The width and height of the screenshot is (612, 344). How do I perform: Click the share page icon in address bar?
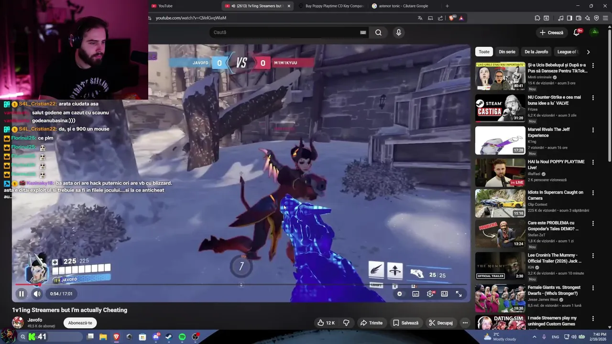coord(440,18)
